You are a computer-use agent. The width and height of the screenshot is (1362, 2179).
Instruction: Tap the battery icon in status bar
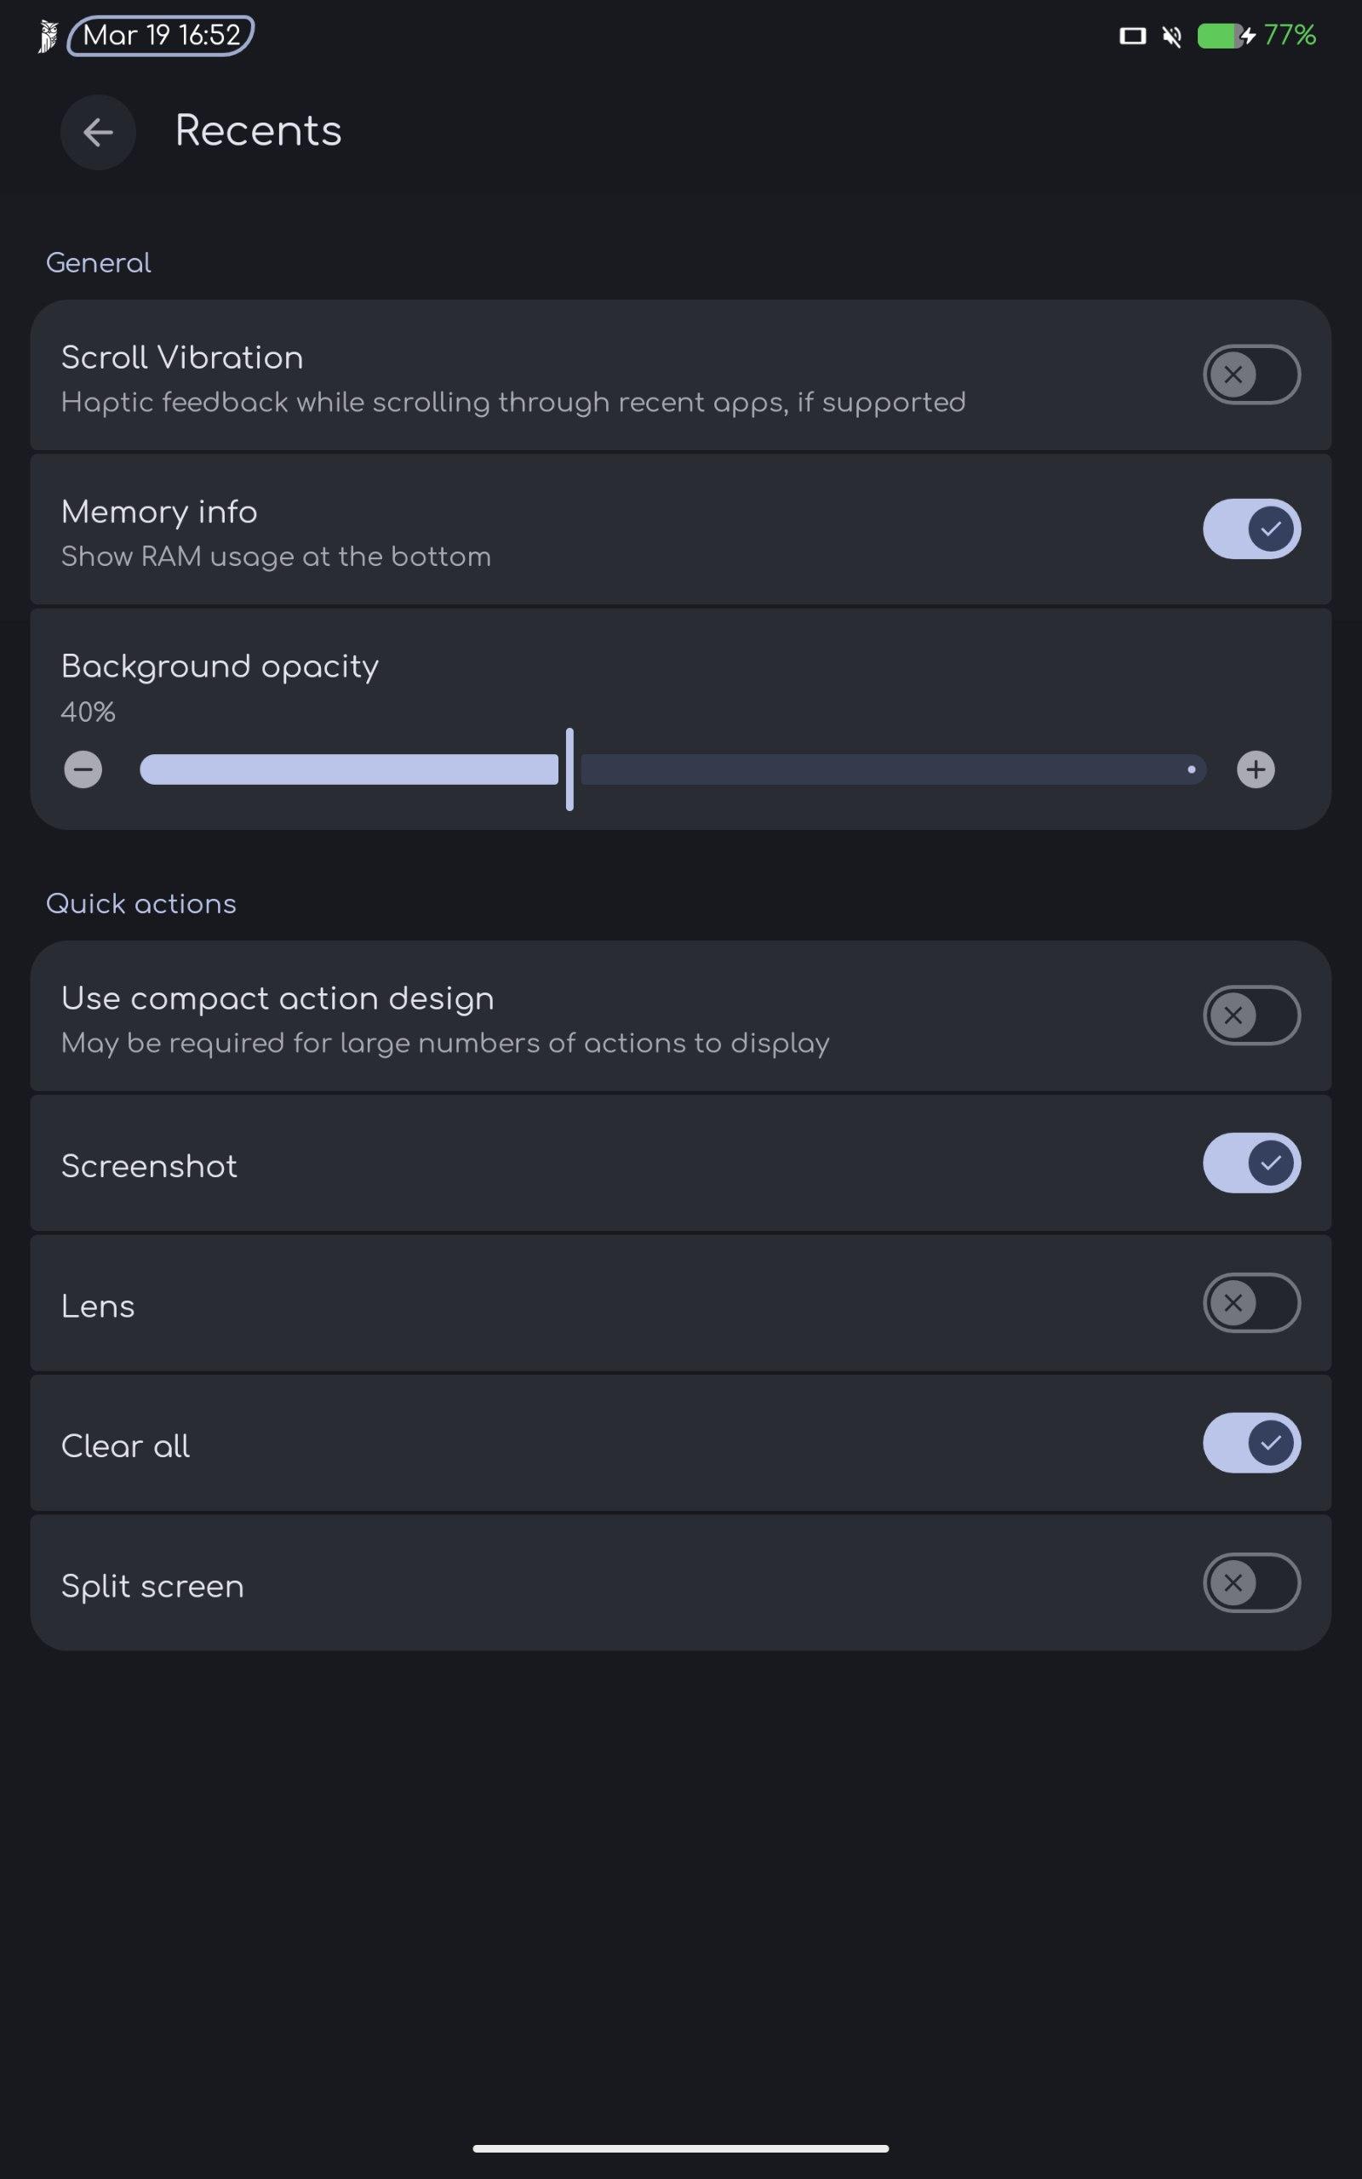point(1223,36)
